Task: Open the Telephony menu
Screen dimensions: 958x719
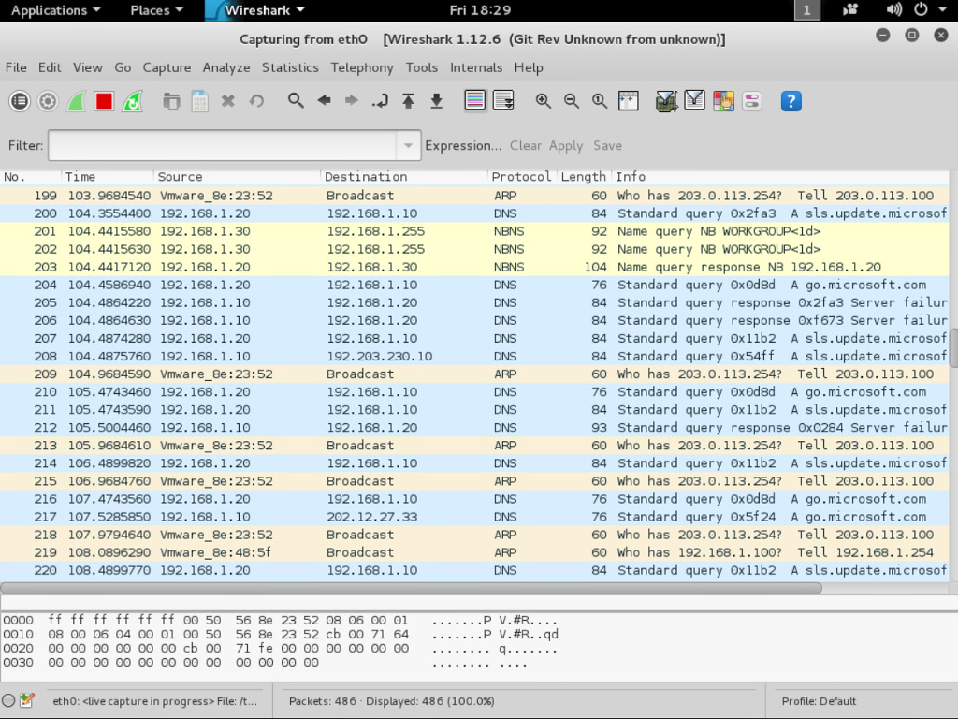Action: [362, 67]
